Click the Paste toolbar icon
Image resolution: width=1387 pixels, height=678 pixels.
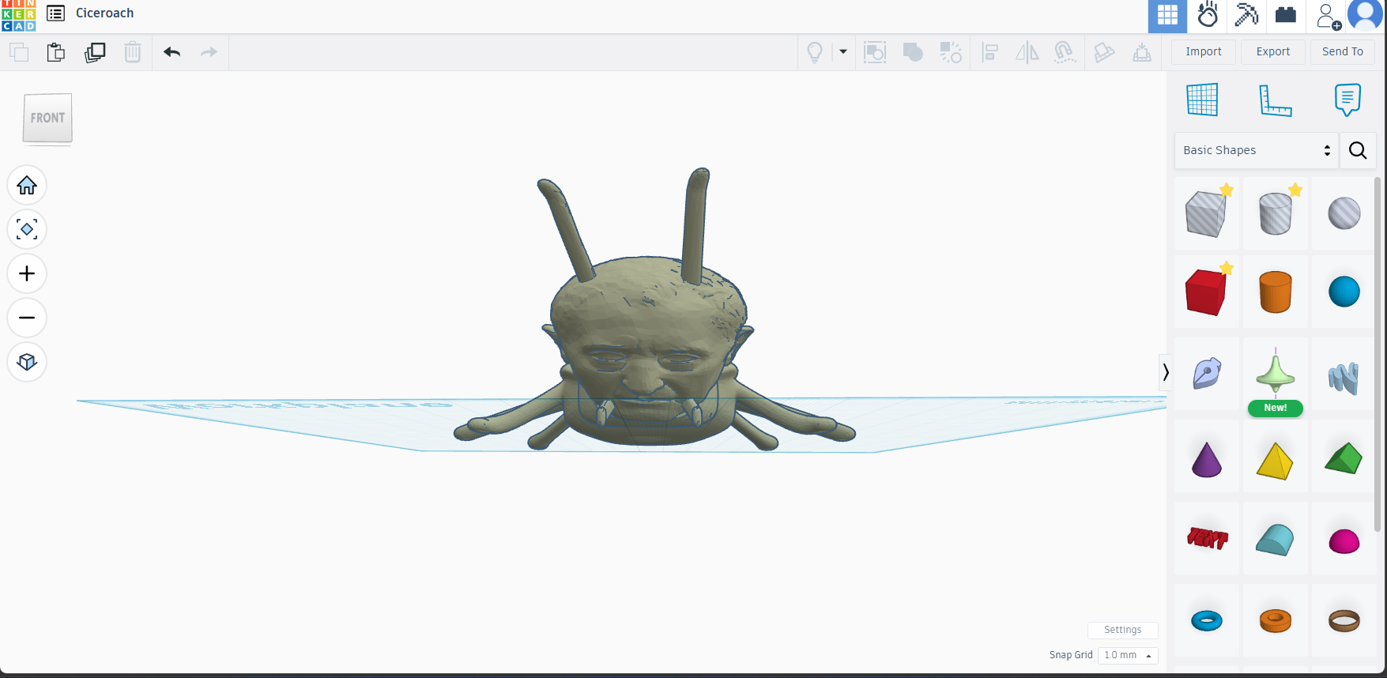click(x=56, y=52)
